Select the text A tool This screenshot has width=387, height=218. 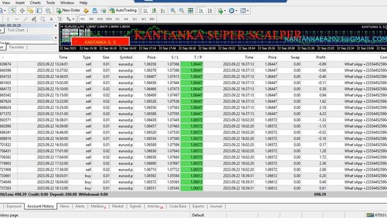click(x=51, y=19)
